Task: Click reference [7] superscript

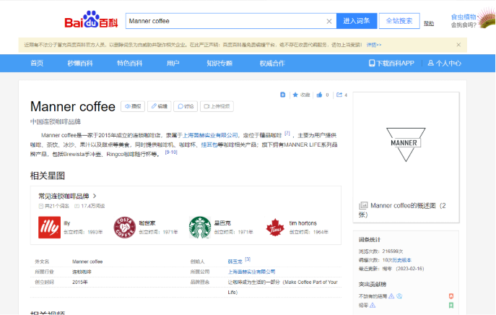Action: [287, 133]
